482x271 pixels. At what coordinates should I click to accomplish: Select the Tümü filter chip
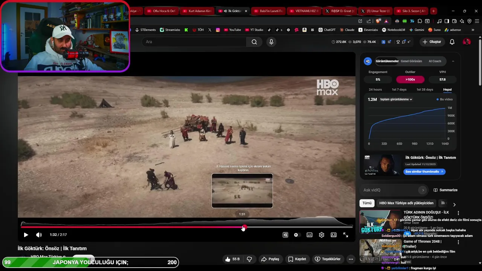[x=367, y=203]
